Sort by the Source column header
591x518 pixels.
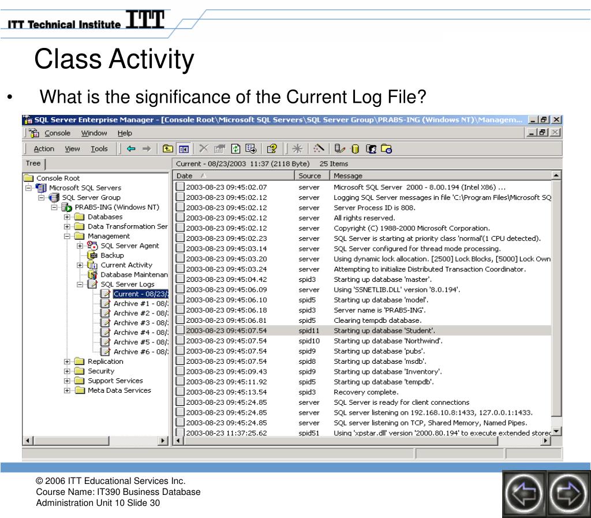click(x=312, y=176)
